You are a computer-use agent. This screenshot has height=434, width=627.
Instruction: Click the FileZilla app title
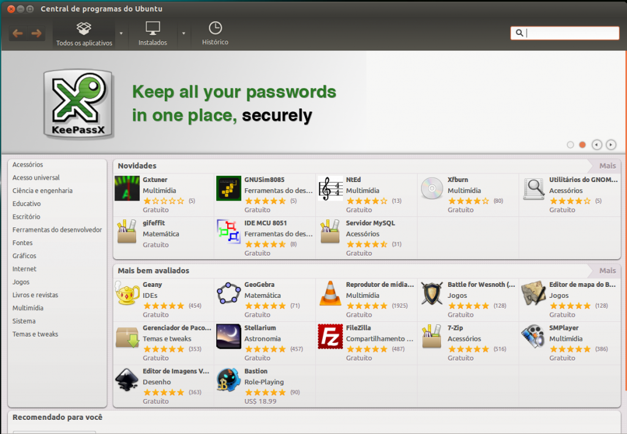(x=358, y=328)
